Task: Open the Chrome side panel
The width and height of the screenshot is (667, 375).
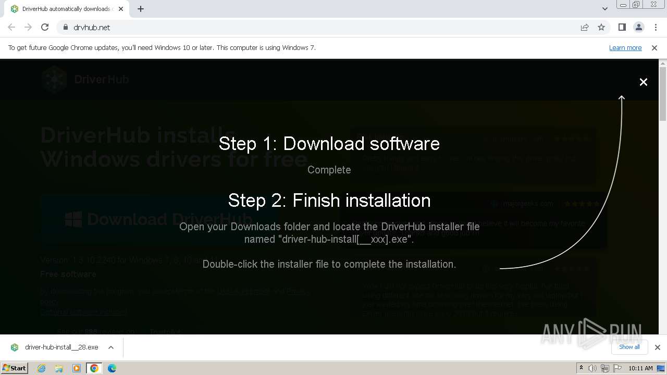Action: [622, 27]
